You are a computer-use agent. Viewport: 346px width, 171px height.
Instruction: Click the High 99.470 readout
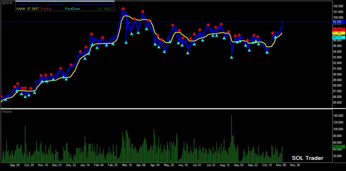click(x=30, y=5)
